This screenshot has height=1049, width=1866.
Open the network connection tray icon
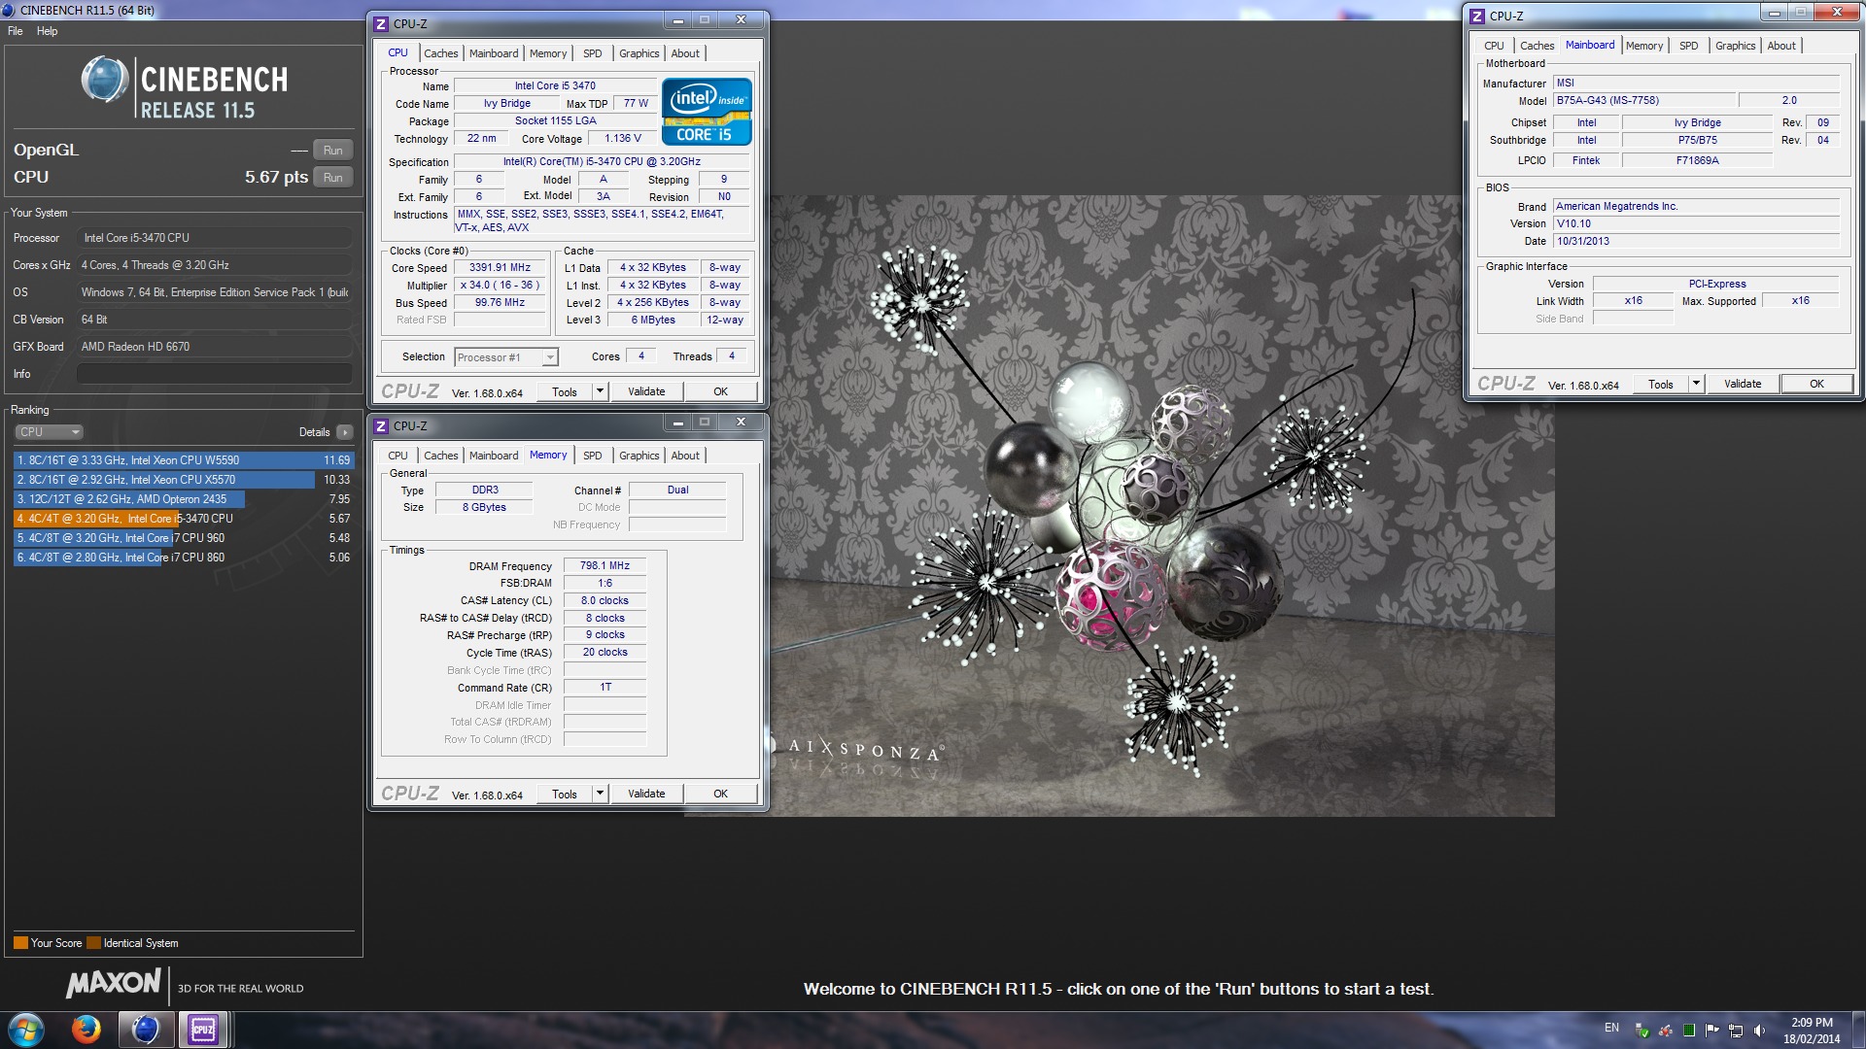(x=1735, y=1030)
